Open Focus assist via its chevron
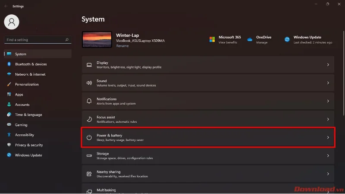The width and height of the screenshot is (345, 194). 328,119
